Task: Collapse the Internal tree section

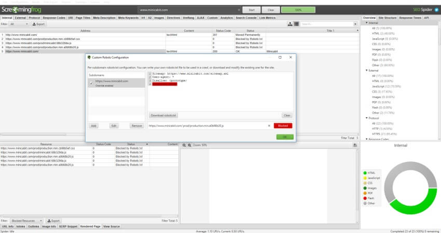Action: coord(367,23)
